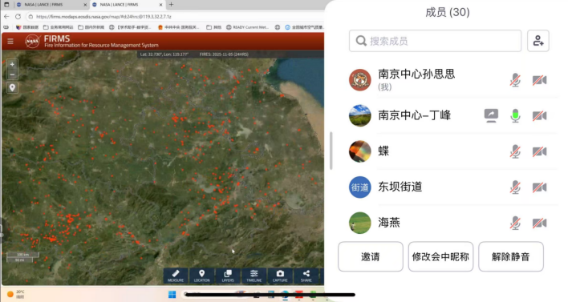The height and width of the screenshot is (302, 568).
Task: Zoom in on the fire map
Action: pos(12,64)
